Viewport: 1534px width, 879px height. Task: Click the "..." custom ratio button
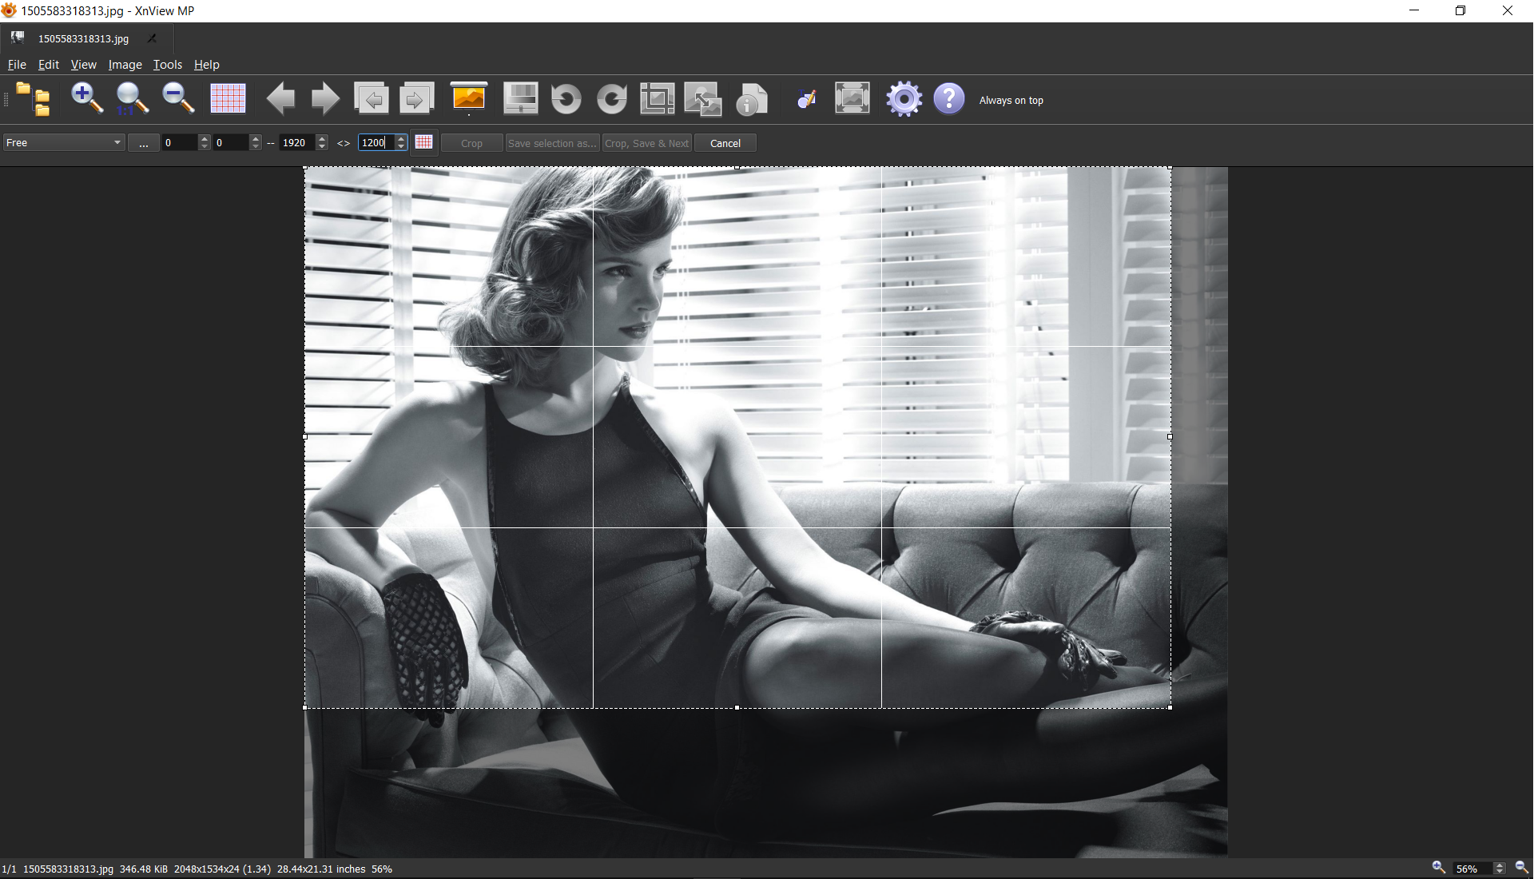pyautogui.click(x=143, y=143)
